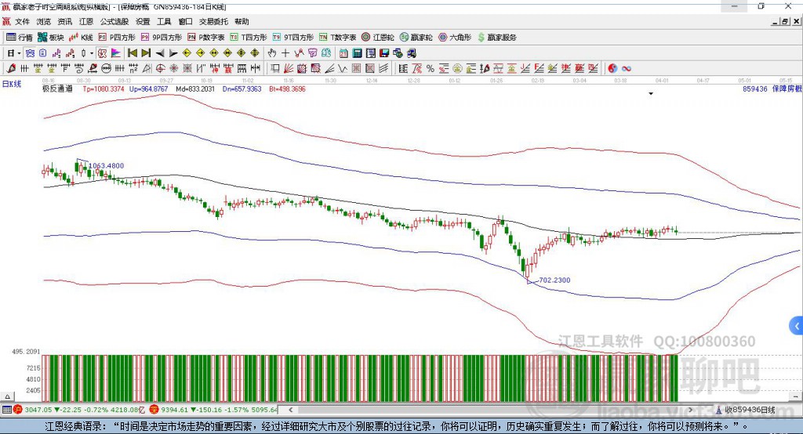
Task: Open the 设置 menu
Action: click(143, 21)
